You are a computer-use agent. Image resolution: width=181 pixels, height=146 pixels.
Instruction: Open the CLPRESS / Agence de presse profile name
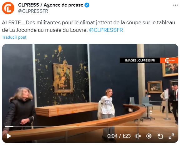(51, 5)
